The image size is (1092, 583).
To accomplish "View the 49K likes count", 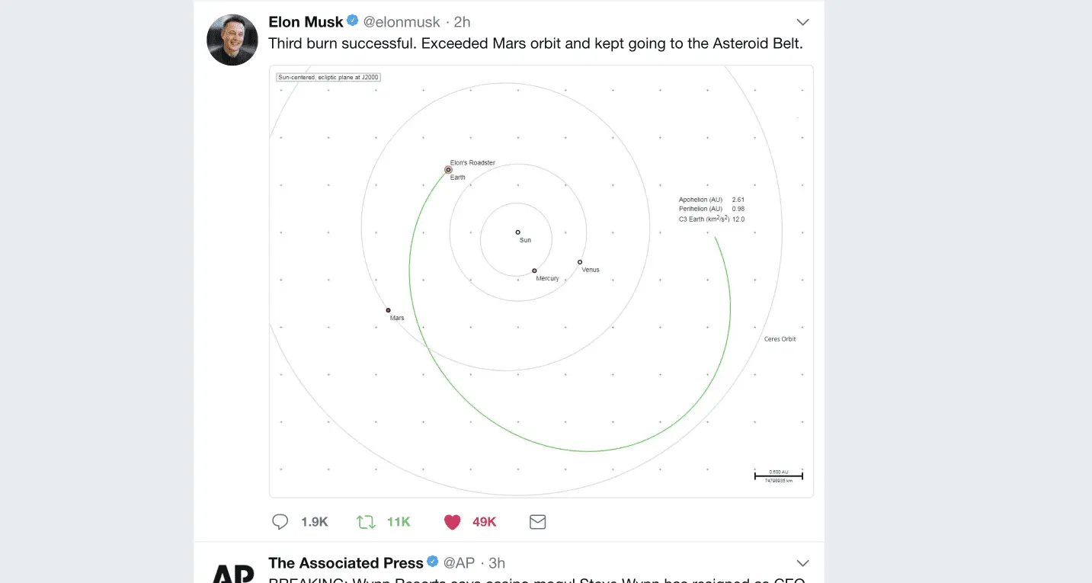I will coord(484,522).
